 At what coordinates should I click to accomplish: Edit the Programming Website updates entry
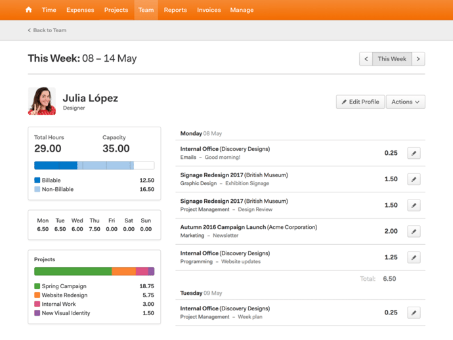tap(414, 258)
